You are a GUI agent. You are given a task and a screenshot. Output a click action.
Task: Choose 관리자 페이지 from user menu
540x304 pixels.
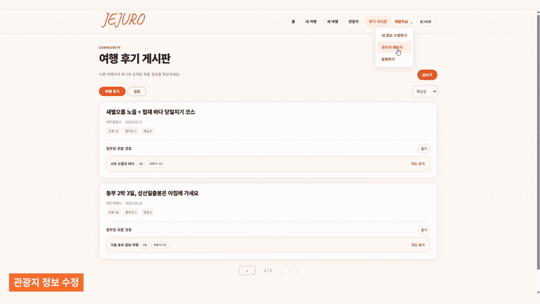coord(394,48)
